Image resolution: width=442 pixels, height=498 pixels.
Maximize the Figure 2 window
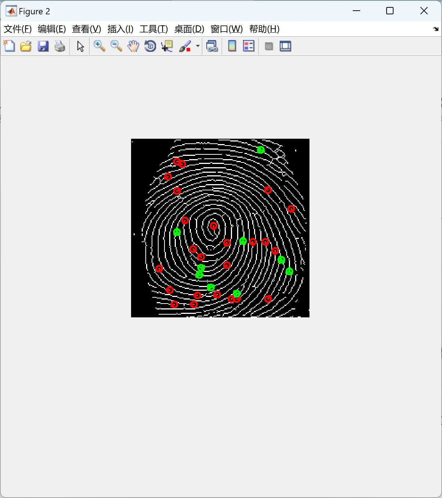point(390,11)
